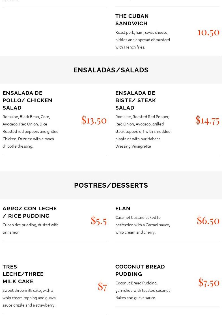Click the $7.50 coconut bread pudding price

(x=209, y=283)
